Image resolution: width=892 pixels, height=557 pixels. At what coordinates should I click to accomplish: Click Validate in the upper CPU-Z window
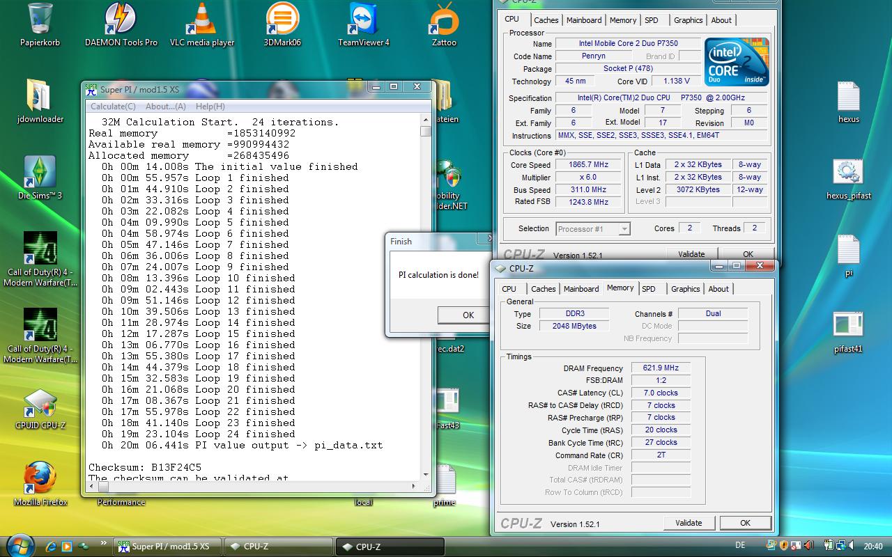pos(691,254)
